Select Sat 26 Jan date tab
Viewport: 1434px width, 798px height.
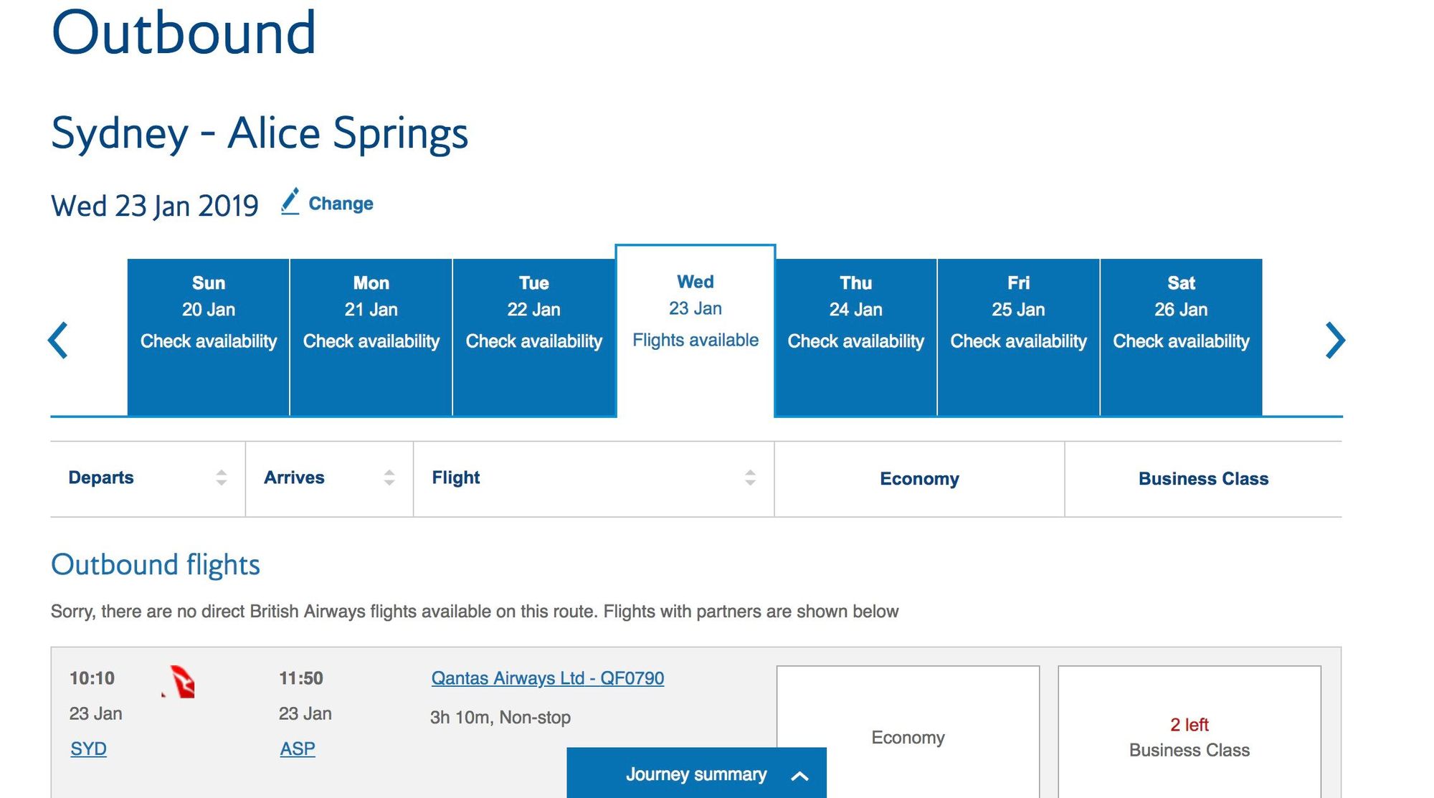[1182, 337]
